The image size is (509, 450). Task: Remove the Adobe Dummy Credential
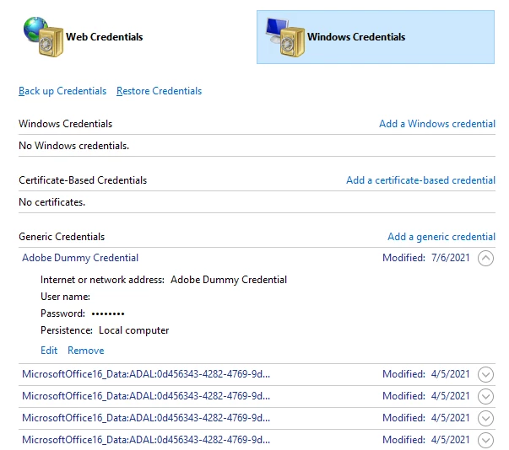click(86, 351)
